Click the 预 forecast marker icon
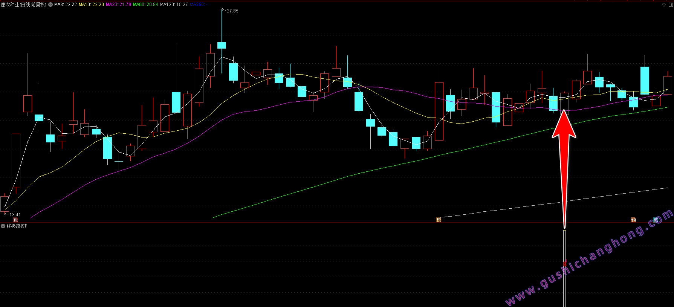Viewport: 674px width, 307px height. (x=634, y=220)
